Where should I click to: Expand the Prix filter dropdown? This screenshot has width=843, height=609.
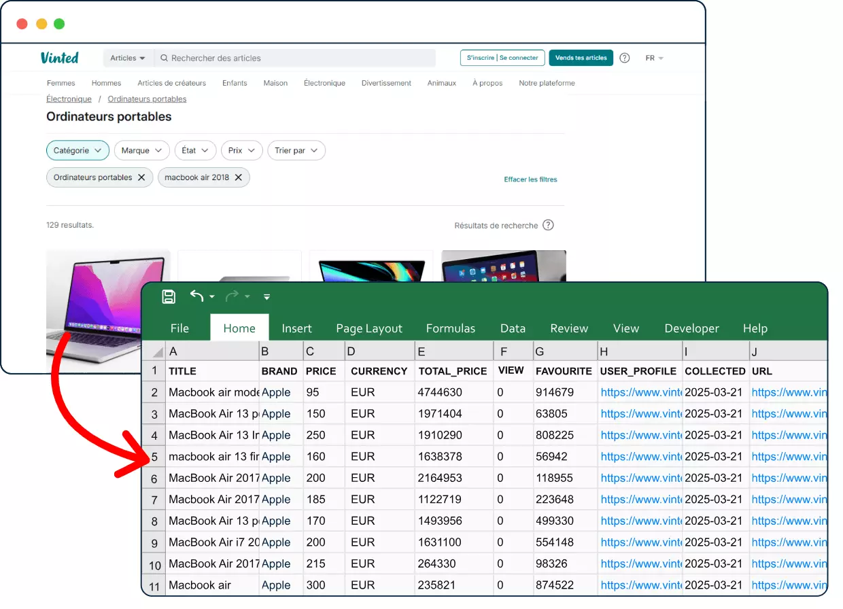[251, 150]
